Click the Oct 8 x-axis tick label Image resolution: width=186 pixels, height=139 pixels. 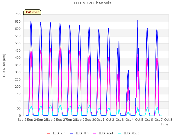point(168,120)
